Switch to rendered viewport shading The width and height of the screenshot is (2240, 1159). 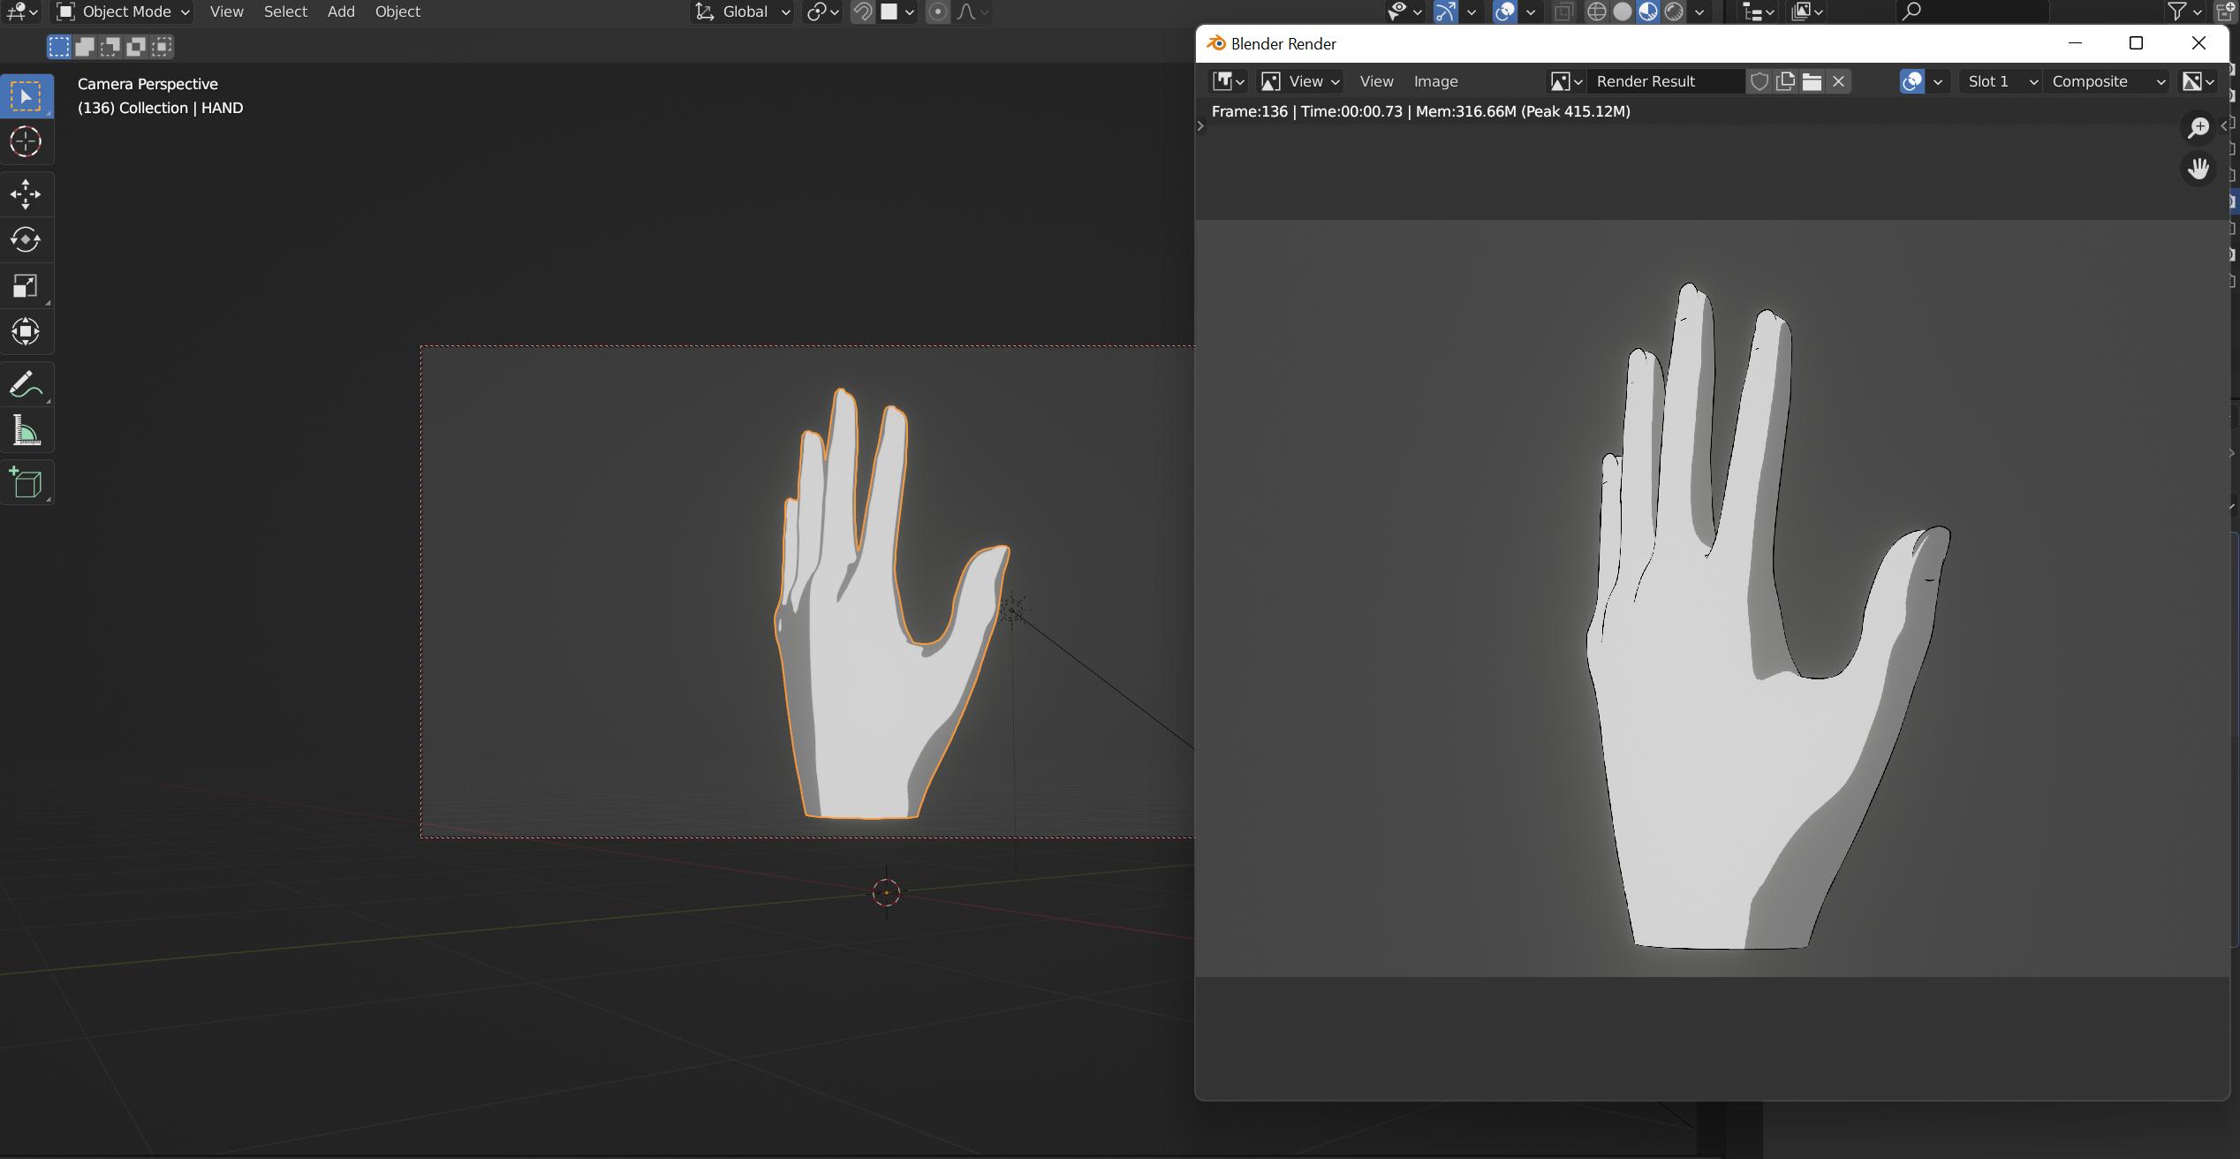[1674, 11]
